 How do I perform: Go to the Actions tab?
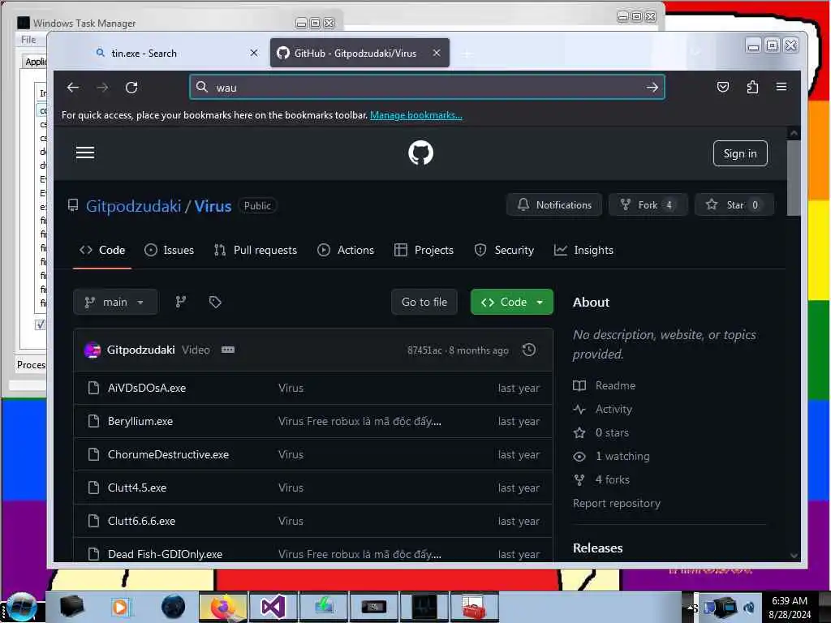coord(346,250)
